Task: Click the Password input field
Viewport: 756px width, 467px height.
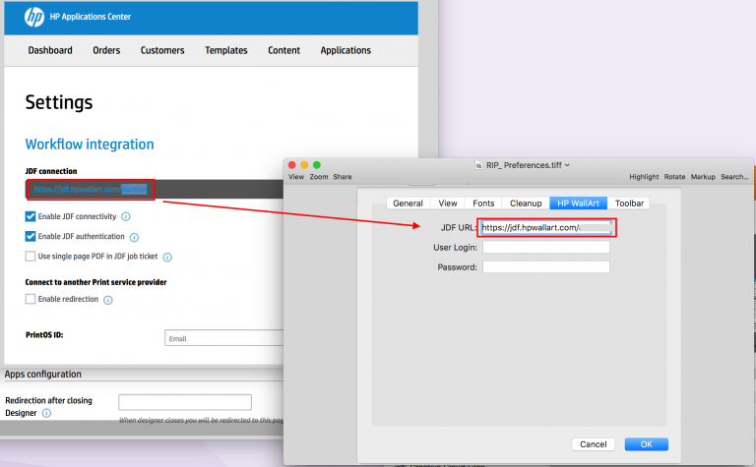Action: point(546,267)
